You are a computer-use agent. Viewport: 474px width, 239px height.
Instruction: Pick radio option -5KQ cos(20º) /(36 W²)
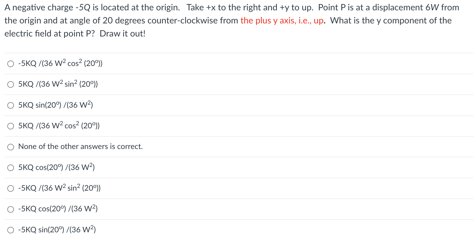(x=11, y=209)
